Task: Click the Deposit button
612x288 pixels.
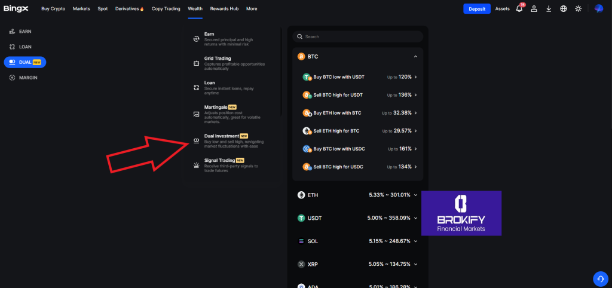Action: pyautogui.click(x=476, y=9)
